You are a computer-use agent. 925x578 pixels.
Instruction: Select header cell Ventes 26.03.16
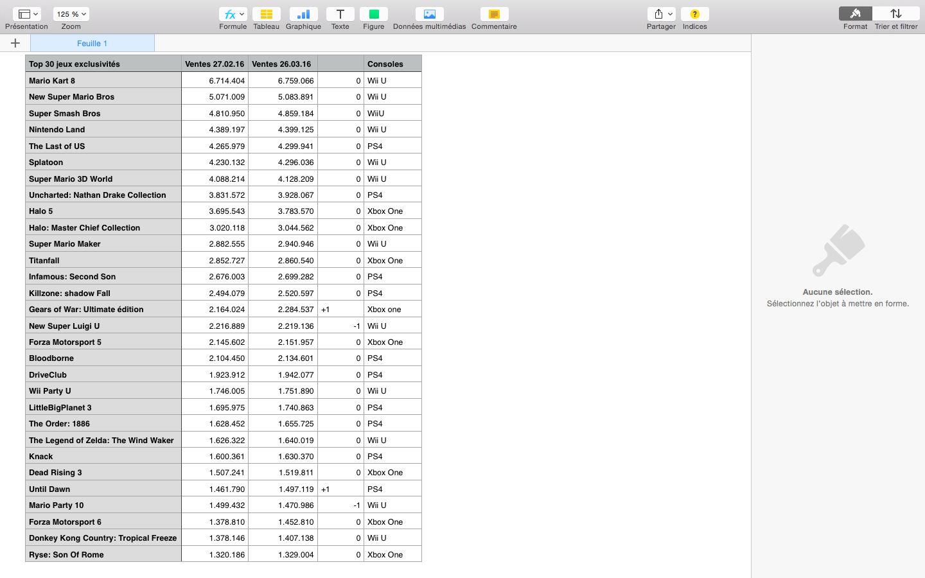coord(283,64)
